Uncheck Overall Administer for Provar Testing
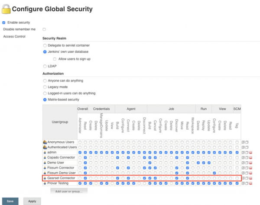This screenshot has height=205, width=260. 80,183
